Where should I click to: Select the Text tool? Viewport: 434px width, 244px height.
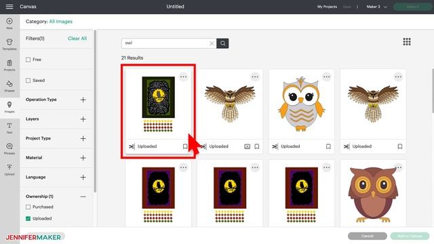[9, 128]
